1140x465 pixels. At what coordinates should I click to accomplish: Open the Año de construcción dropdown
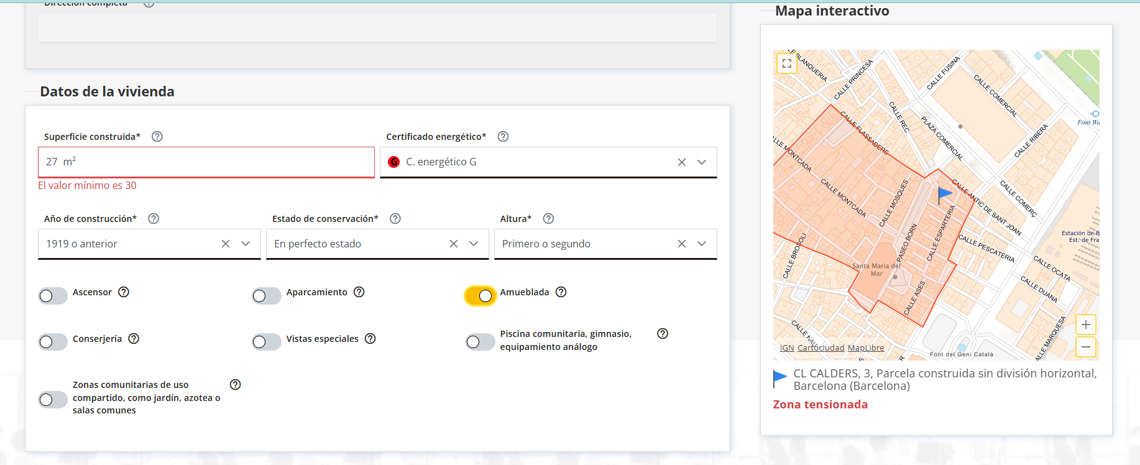246,244
